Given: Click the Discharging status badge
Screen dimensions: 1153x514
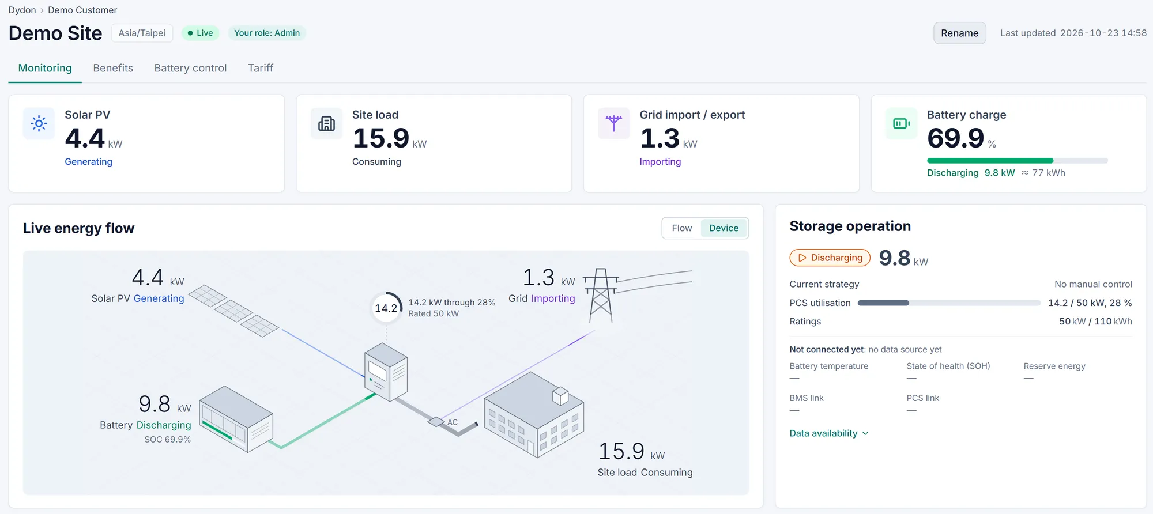Looking at the screenshot, I should [x=830, y=258].
